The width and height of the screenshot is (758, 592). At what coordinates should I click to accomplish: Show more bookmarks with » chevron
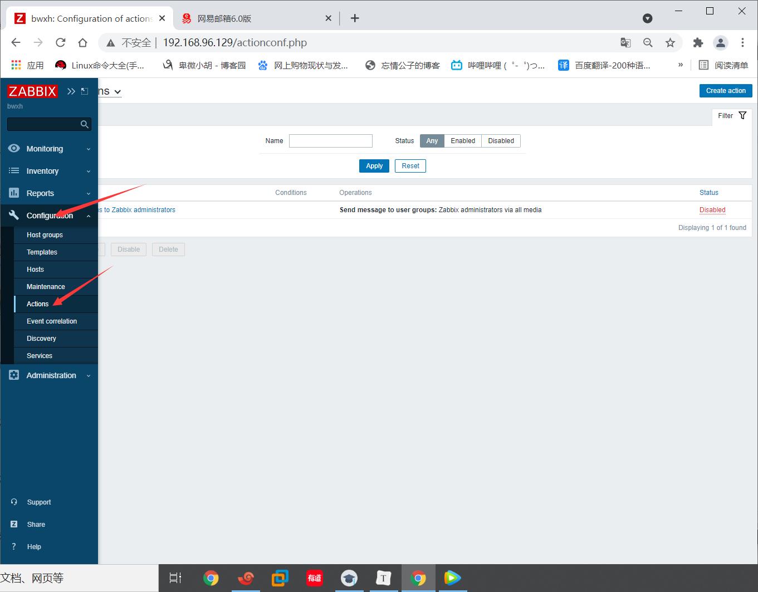point(680,65)
